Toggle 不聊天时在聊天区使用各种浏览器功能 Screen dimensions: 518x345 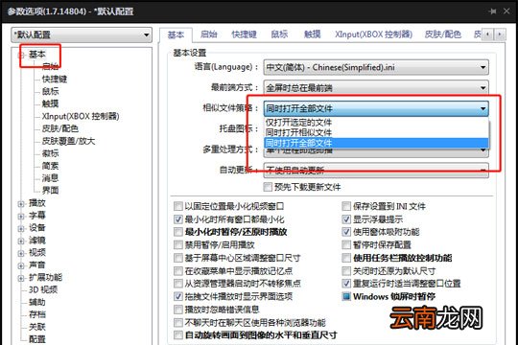[x=178, y=323]
